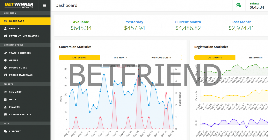The height and width of the screenshot is (140, 268).
Task: Click the Registration Statistics heading
Action: 211,47
